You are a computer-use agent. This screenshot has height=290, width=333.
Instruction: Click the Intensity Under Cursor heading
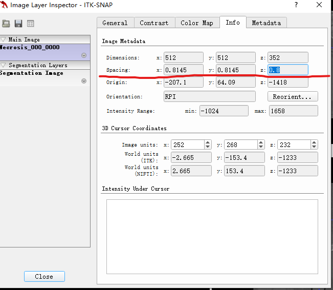(136, 189)
